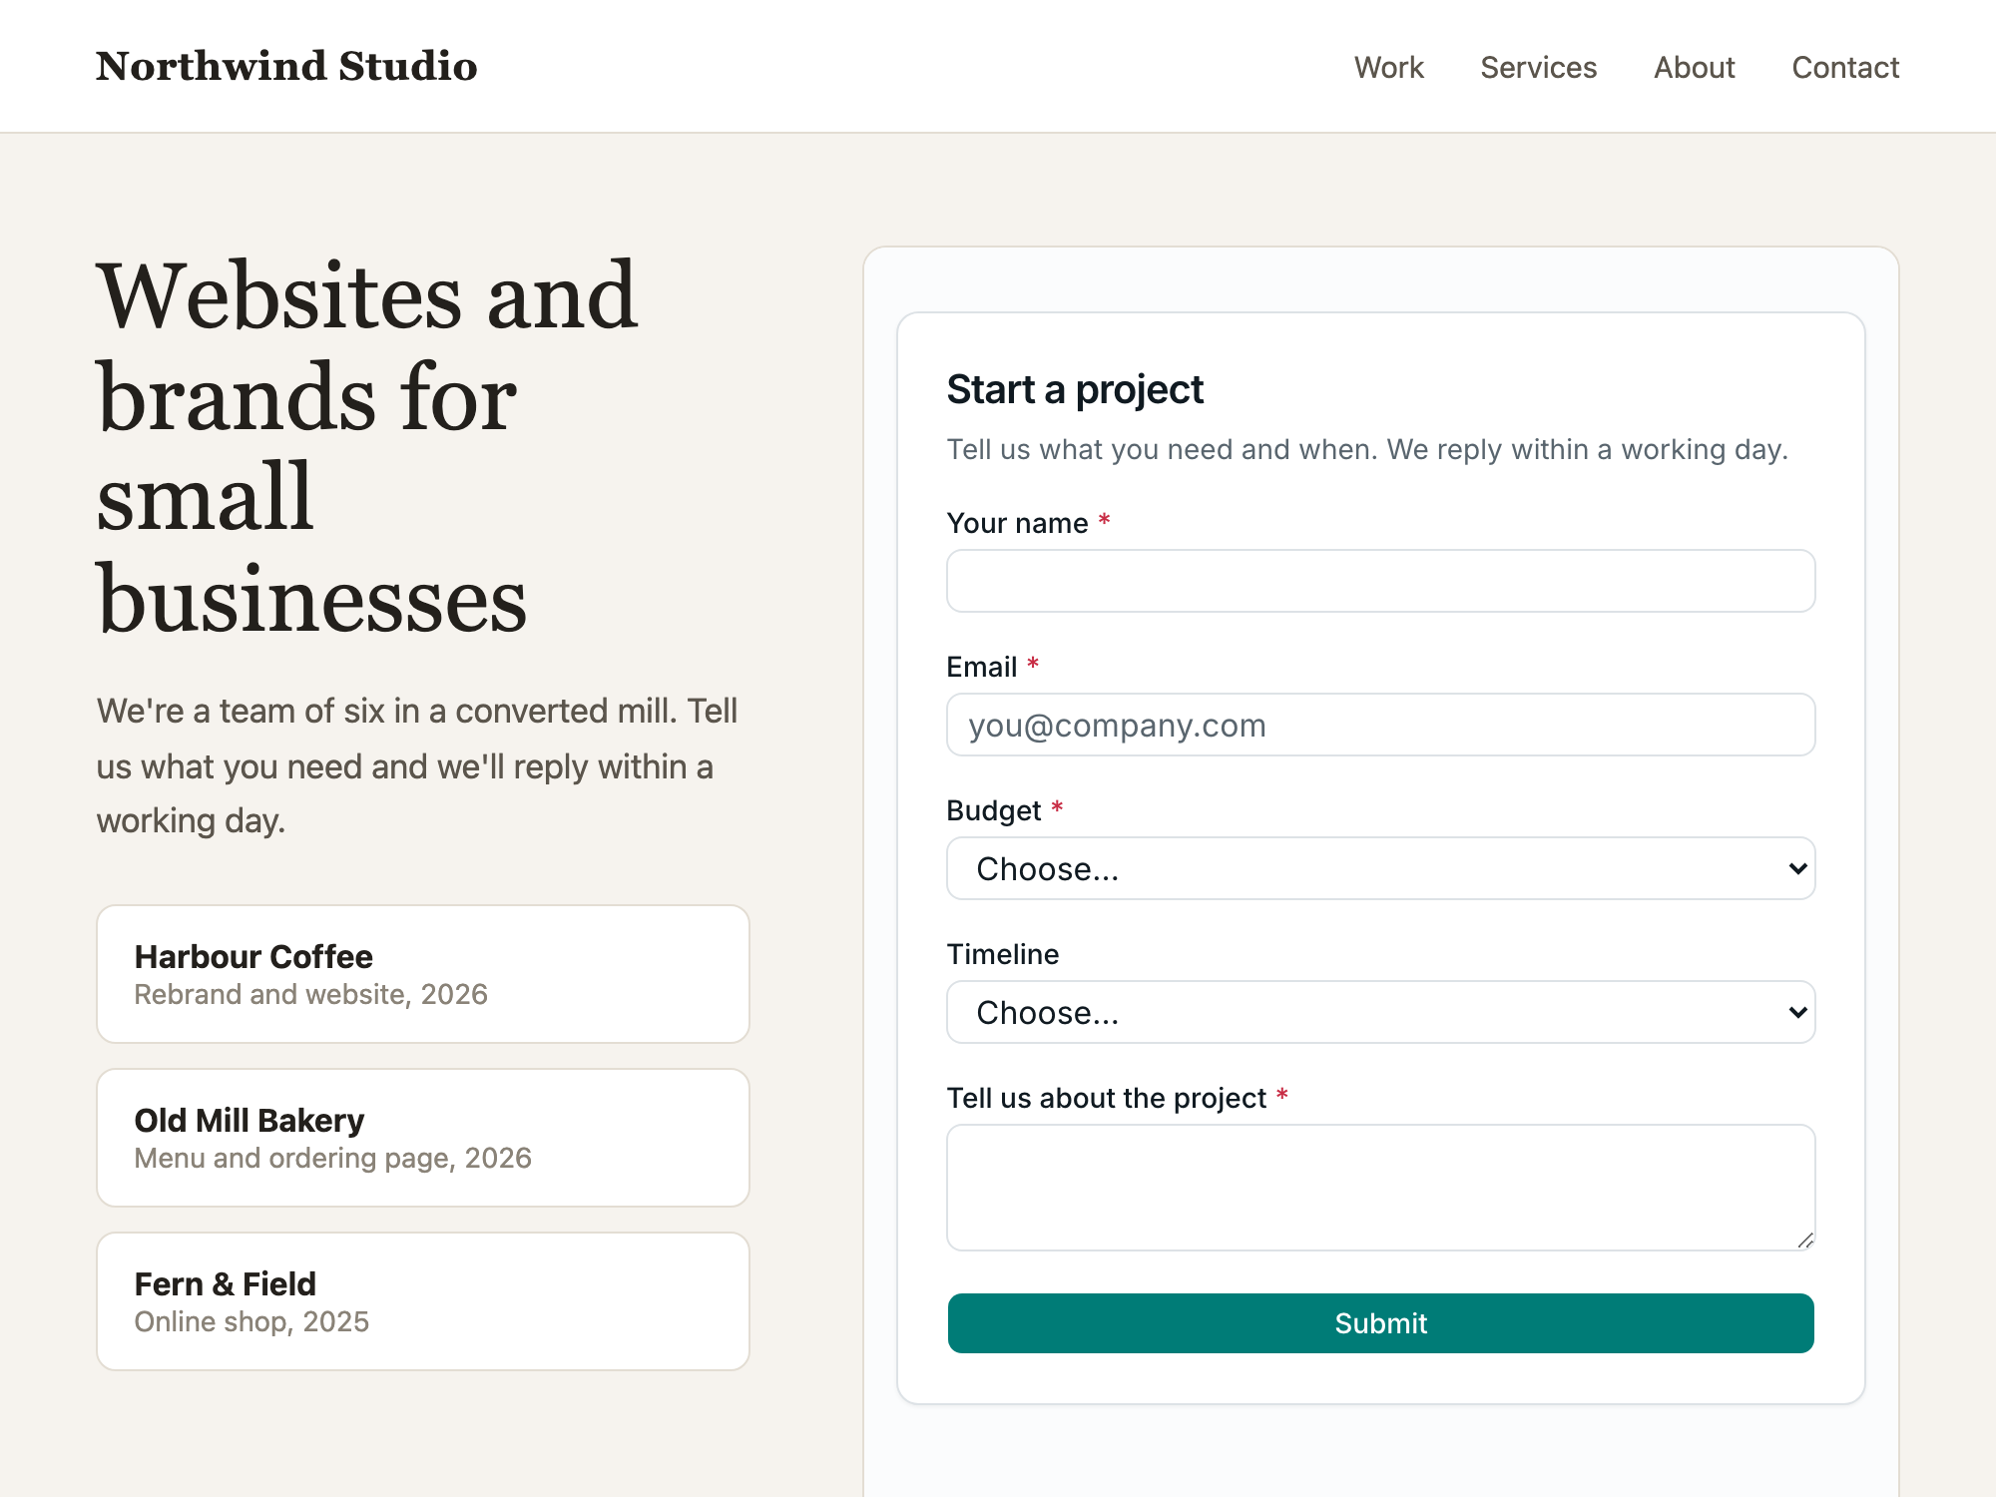Click the project description textarea
The height and width of the screenshot is (1497, 1996).
[1380, 1188]
